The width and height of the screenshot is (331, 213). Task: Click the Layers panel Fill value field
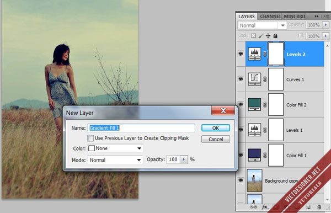pos(314,36)
